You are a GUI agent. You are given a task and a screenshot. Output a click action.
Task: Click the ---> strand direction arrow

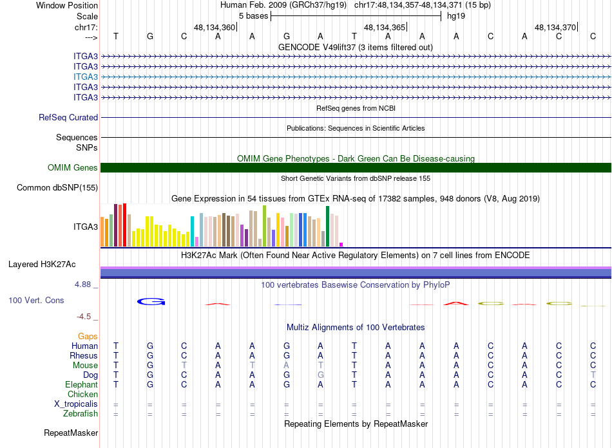click(91, 37)
